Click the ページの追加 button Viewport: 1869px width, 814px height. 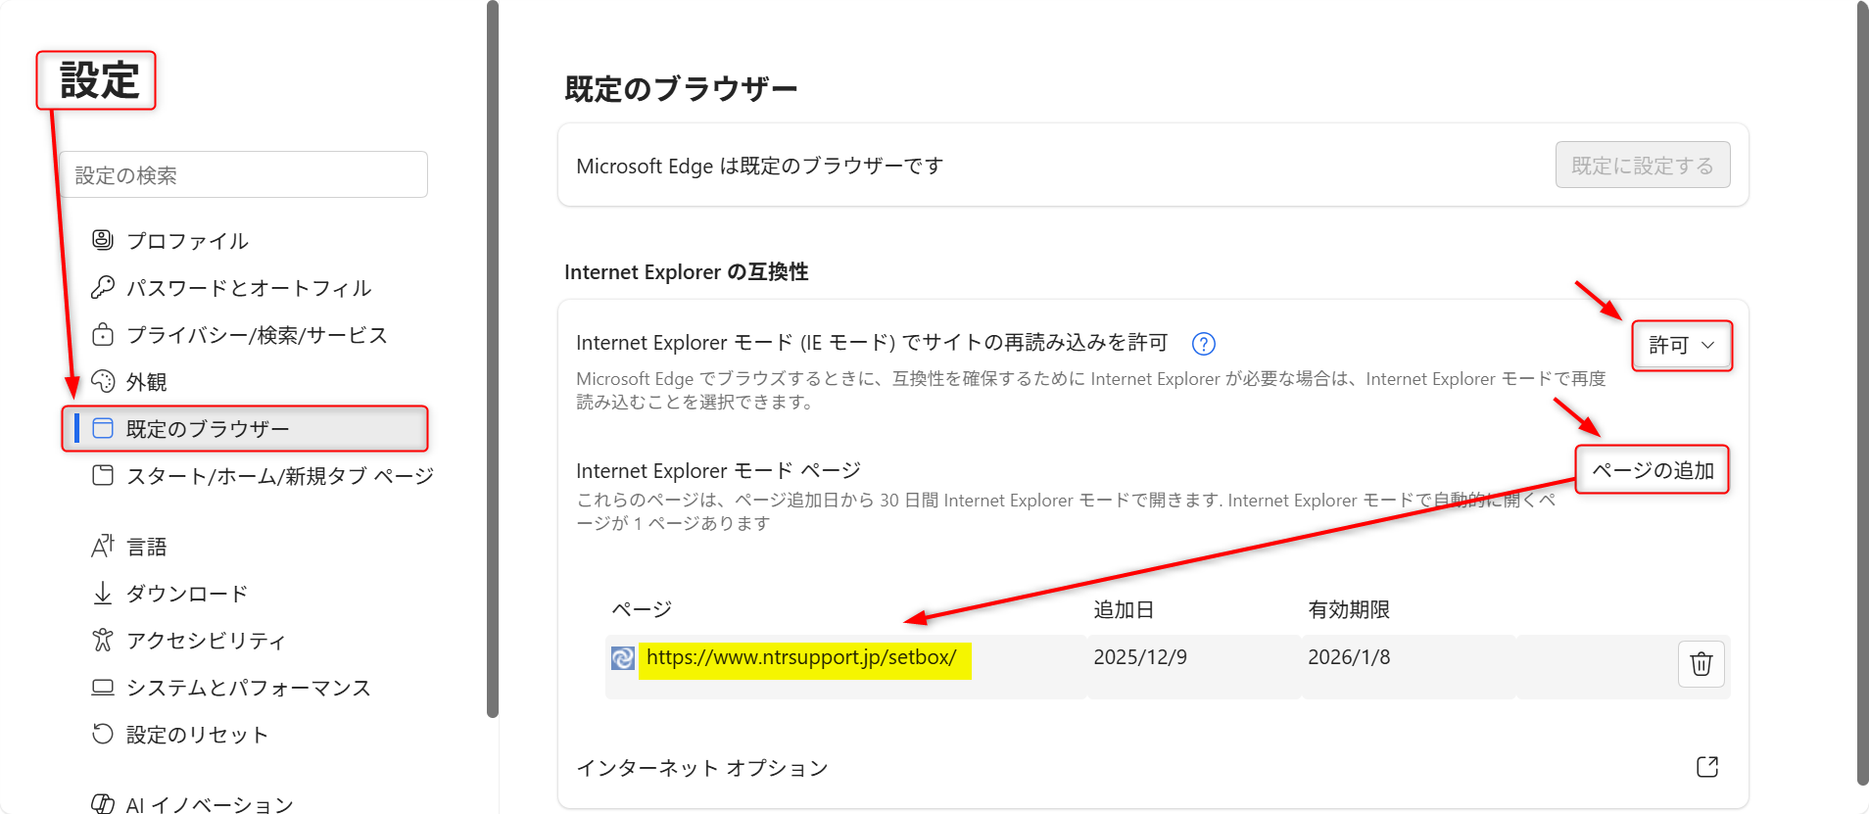[x=1652, y=470]
